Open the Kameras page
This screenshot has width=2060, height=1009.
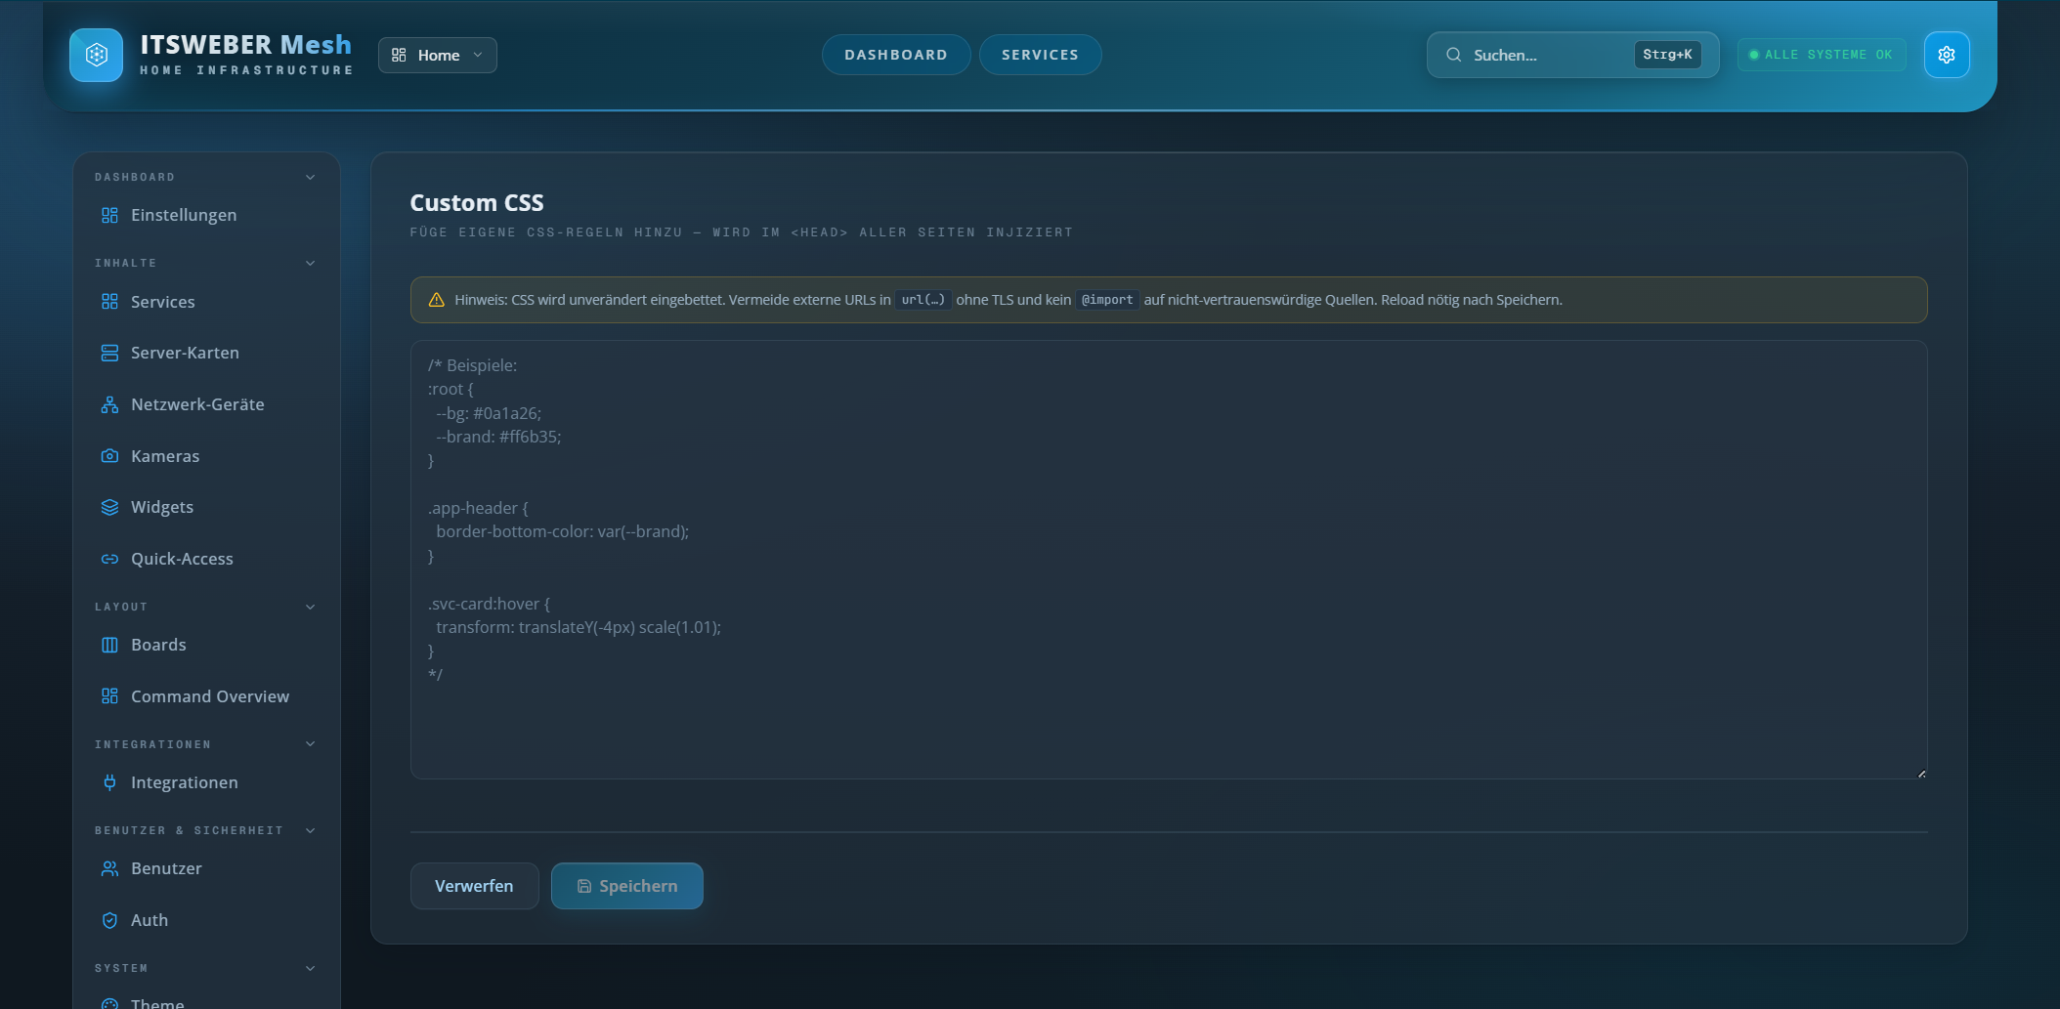click(206, 456)
